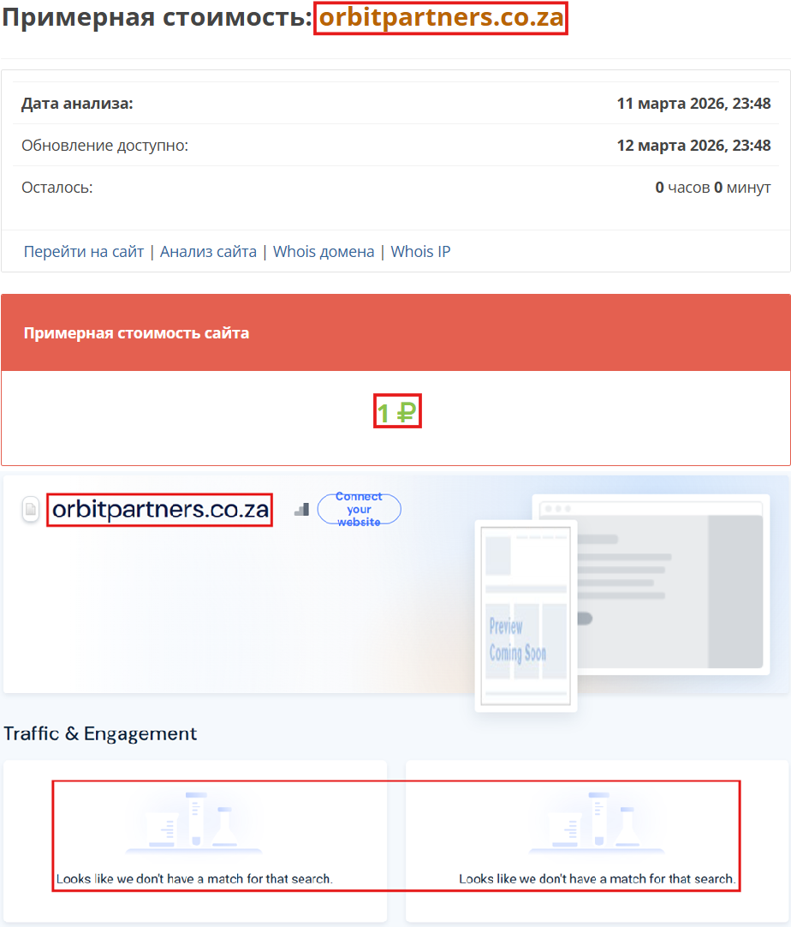
Task: Click the Обновление доступно date value
Action: (x=693, y=145)
